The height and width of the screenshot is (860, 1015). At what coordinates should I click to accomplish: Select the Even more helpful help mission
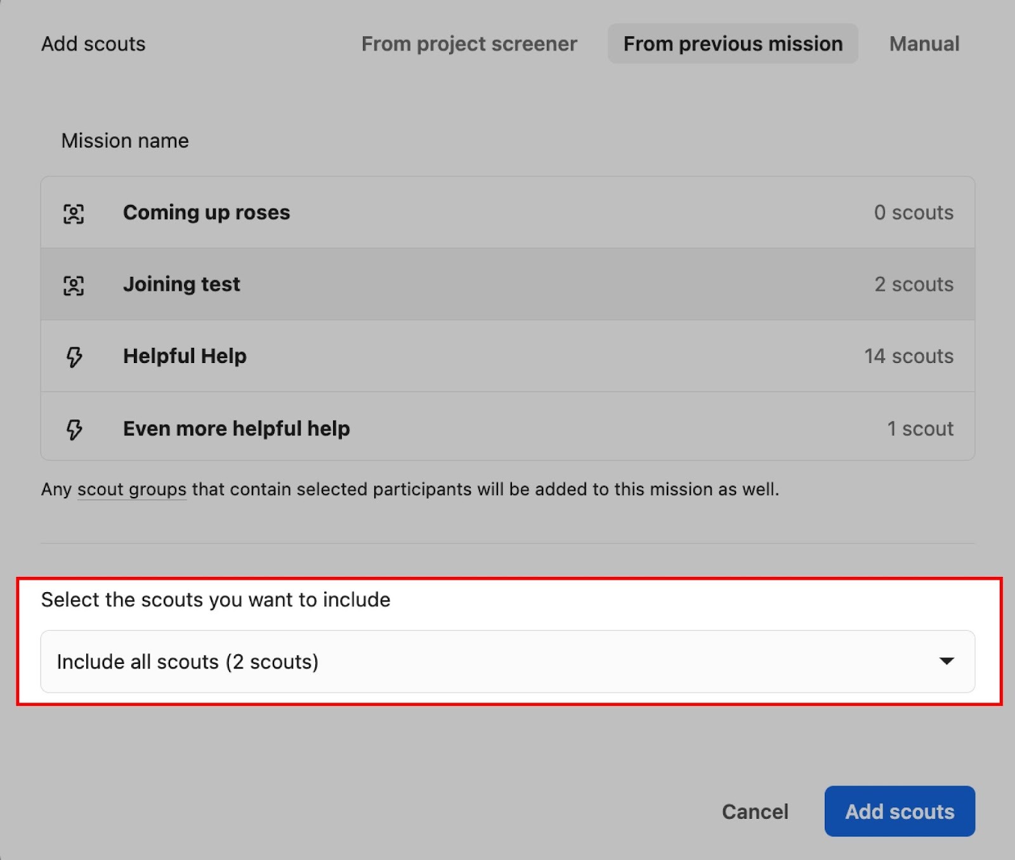tap(236, 428)
